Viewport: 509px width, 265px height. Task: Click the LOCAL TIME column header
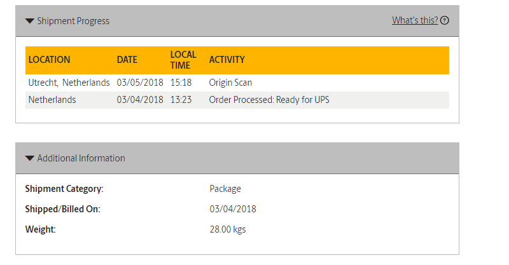pyautogui.click(x=183, y=60)
